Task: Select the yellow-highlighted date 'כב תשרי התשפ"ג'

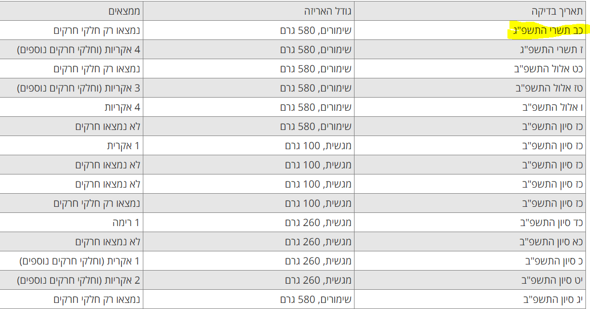Action: tap(547, 30)
